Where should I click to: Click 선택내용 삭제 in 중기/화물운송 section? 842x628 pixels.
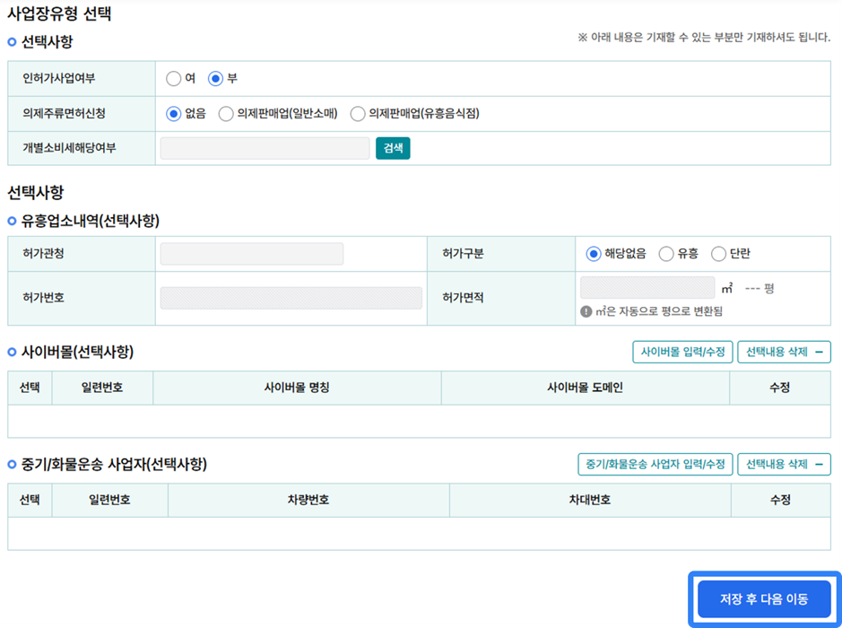(x=784, y=464)
